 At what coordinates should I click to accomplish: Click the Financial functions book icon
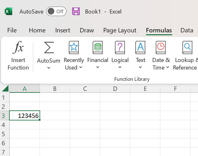point(98,47)
